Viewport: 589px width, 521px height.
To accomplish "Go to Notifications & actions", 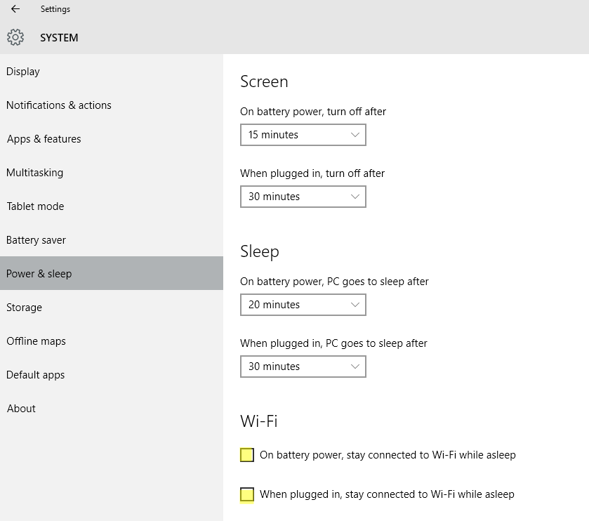I will [112, 105].
